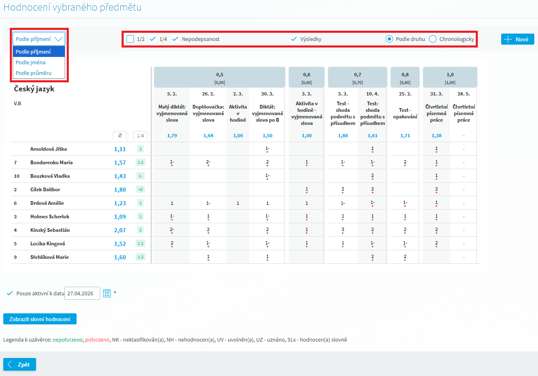Click the average symbol column header

(120, 136)
